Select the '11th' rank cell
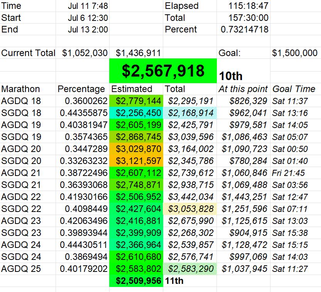321x292 pixels. [x=190, y=281]
